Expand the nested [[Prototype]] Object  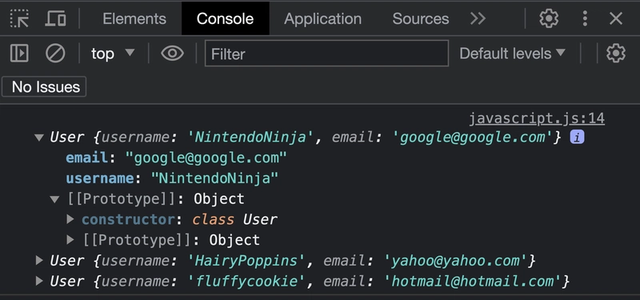pyautogui.click(x=70, y=239)
